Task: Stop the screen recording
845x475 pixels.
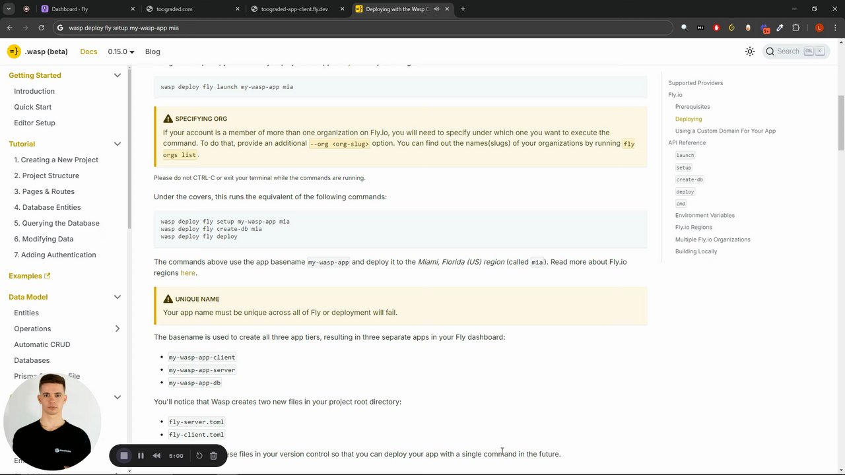Action: (x=124, y=456)
